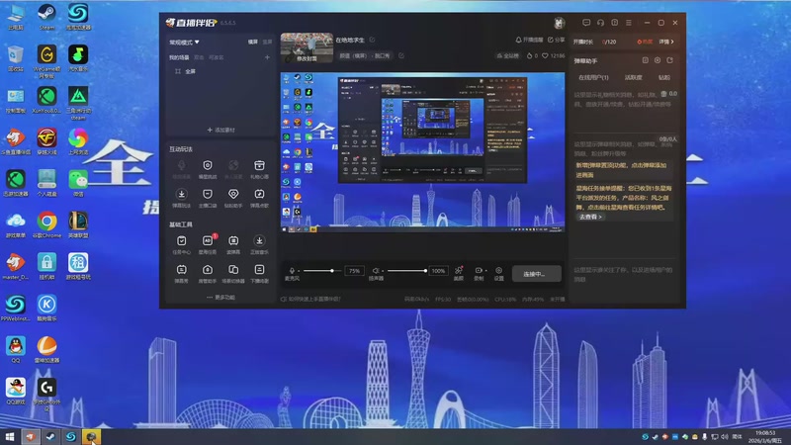Select 活跃度 tab
Screen dimensions: 791x445
point(633,78)
